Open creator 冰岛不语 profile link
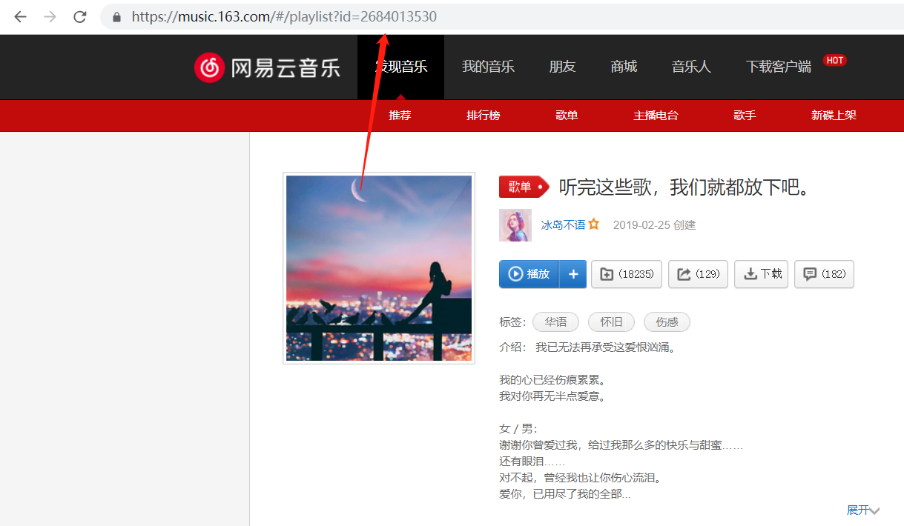The image size is (904, 526). tap(563, 225)
